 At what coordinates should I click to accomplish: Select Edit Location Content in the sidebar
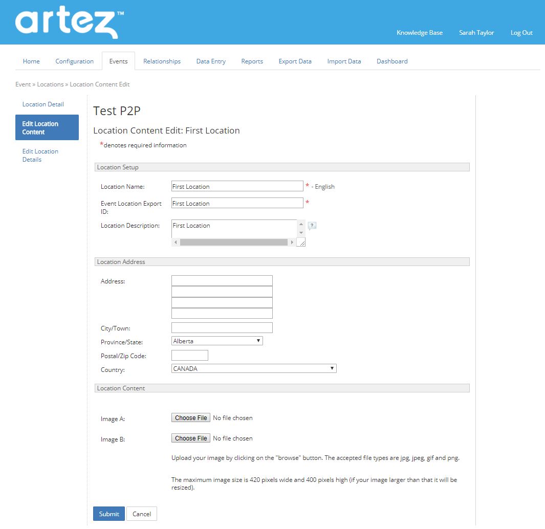pyautogui.click(x=47, y=127)
